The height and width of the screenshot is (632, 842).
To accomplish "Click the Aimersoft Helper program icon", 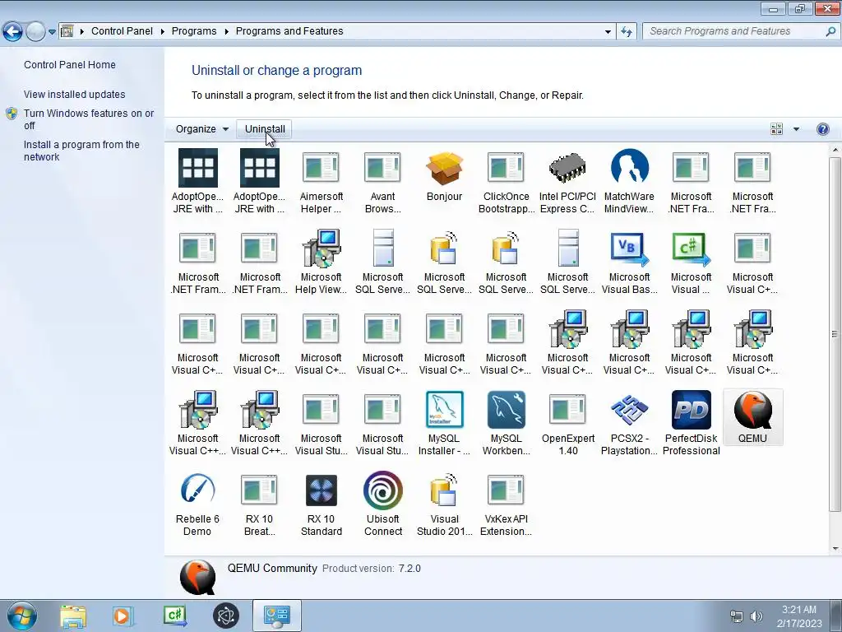I will click(321, 168).
